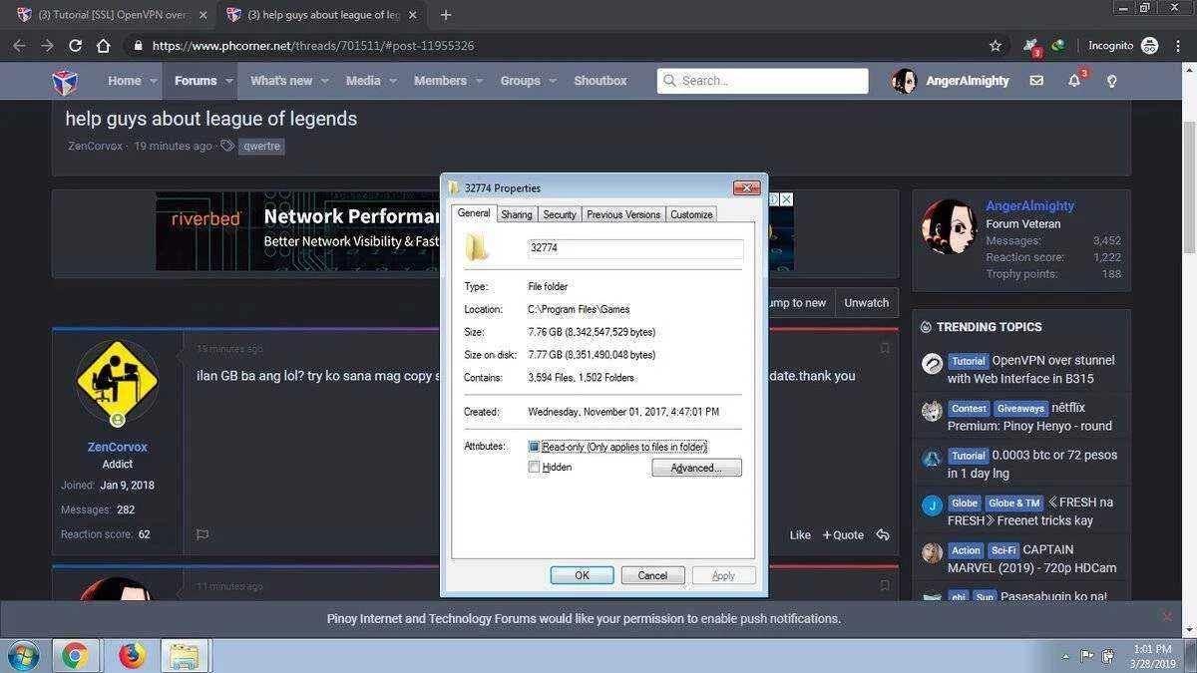Click the browser forward arrow
This screenshot has height=673, width=1197.
tap(47, 46)
